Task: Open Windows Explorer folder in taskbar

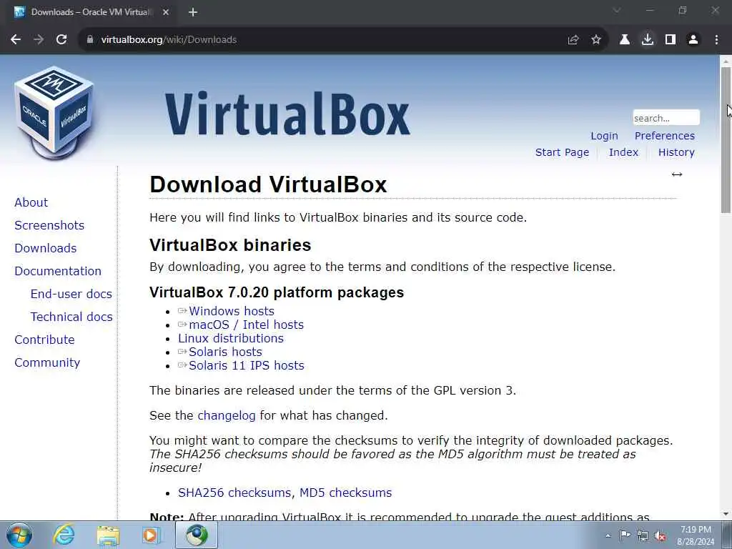Action: click(x=108, y=535)
